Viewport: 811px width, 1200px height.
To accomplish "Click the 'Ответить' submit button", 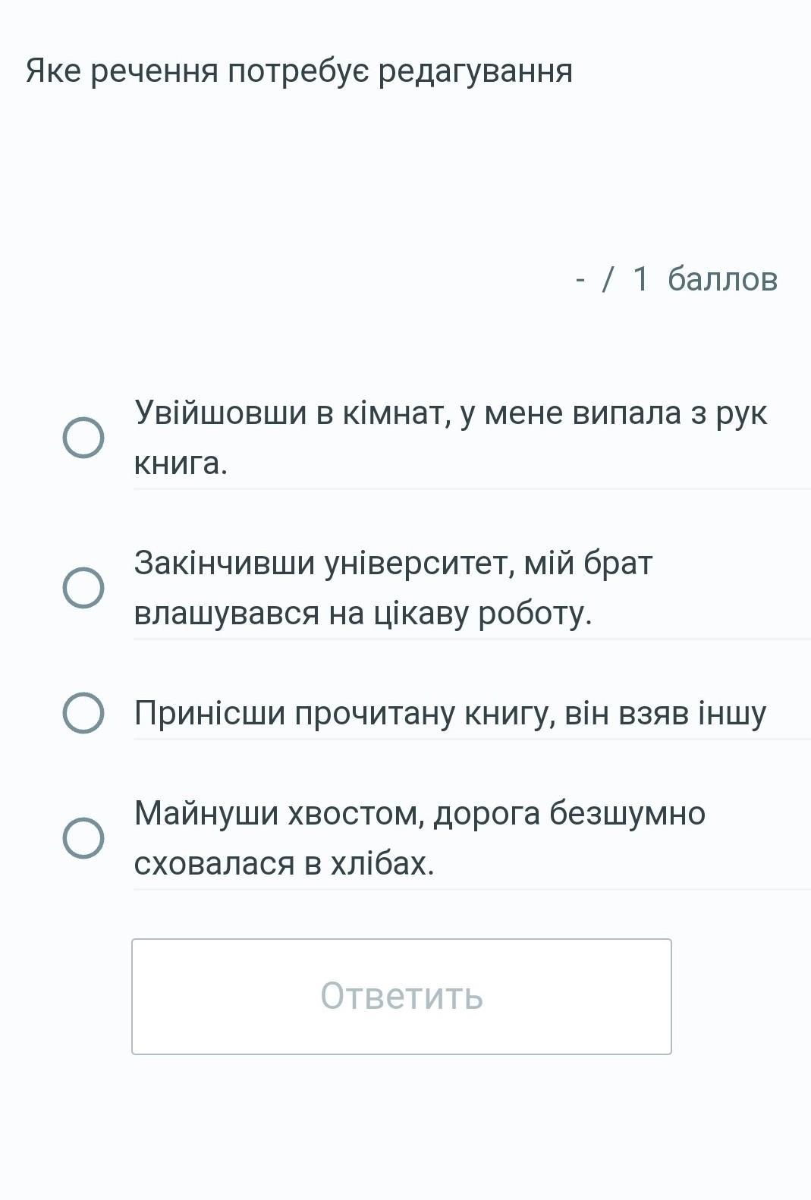I will click(x=401, y=997).
